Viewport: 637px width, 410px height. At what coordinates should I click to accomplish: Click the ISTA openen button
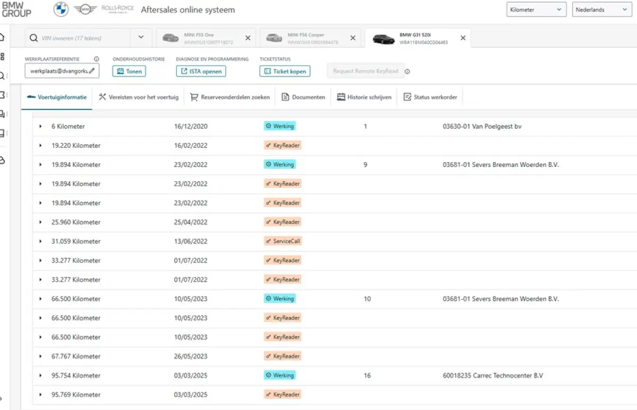coord(201,72)
